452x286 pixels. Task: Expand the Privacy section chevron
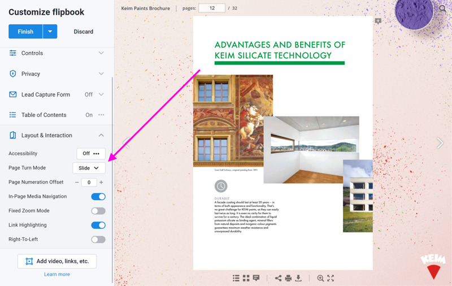coord(101,74)
